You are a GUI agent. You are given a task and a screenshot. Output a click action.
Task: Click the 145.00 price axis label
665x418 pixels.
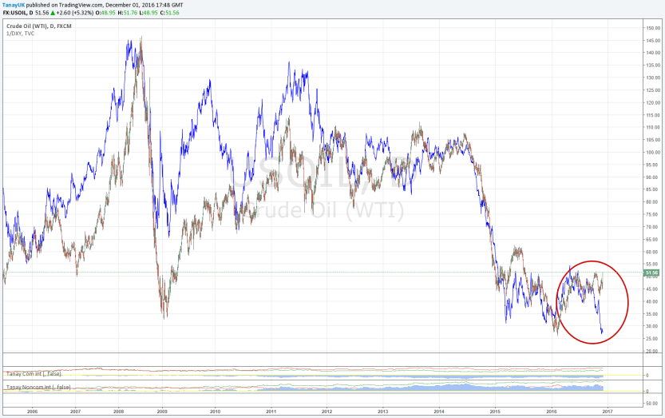tap(653, 40)
